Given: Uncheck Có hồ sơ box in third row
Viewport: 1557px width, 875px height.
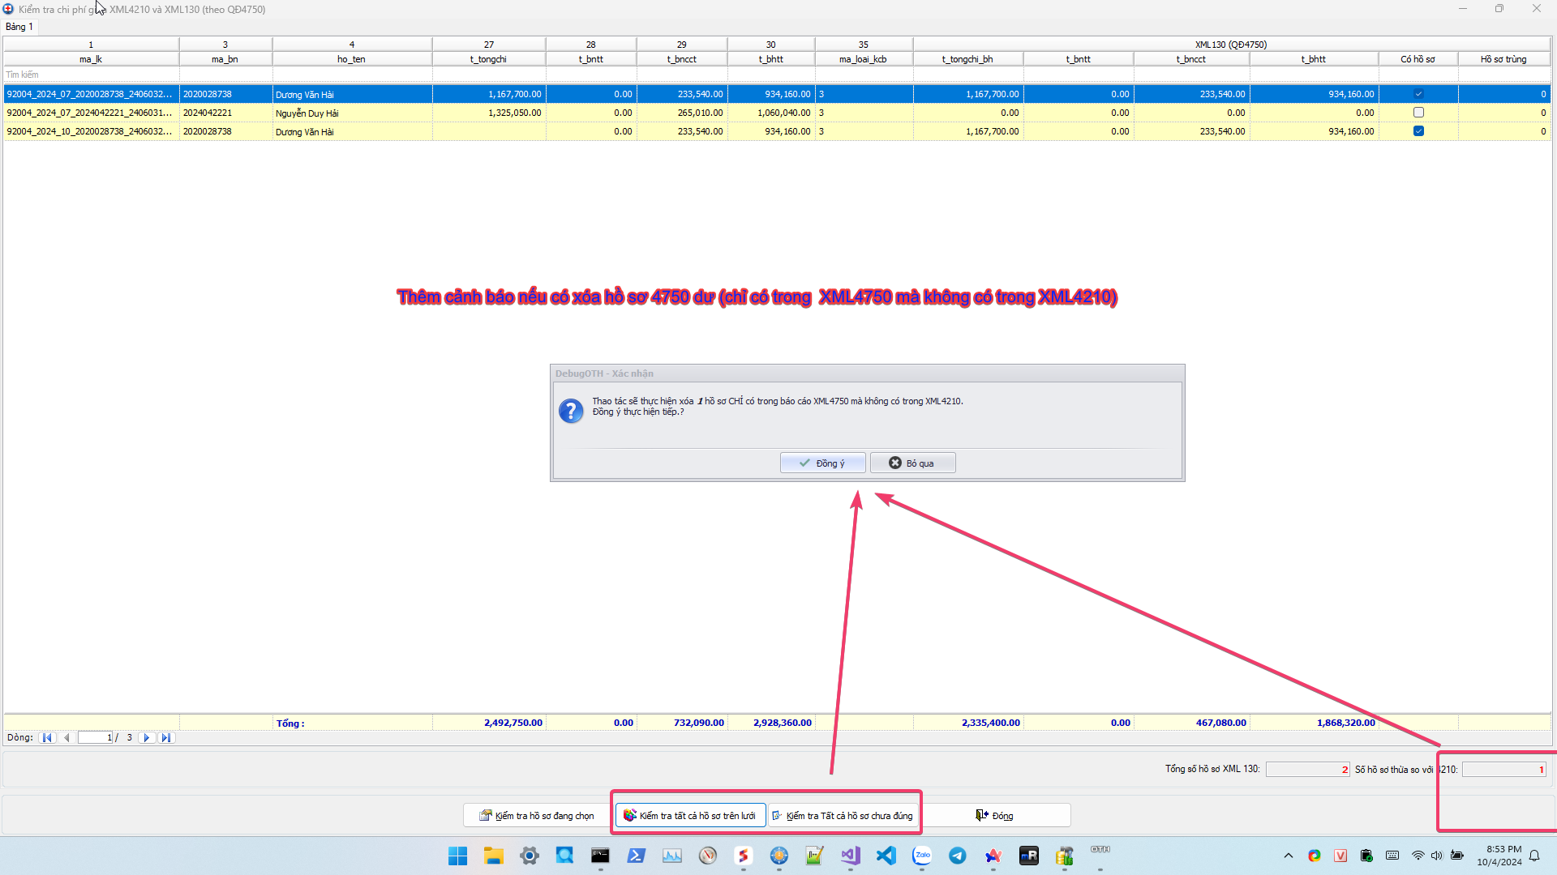Looking at the screenshot, I should pyautogui.click(x=1418, y=131).
